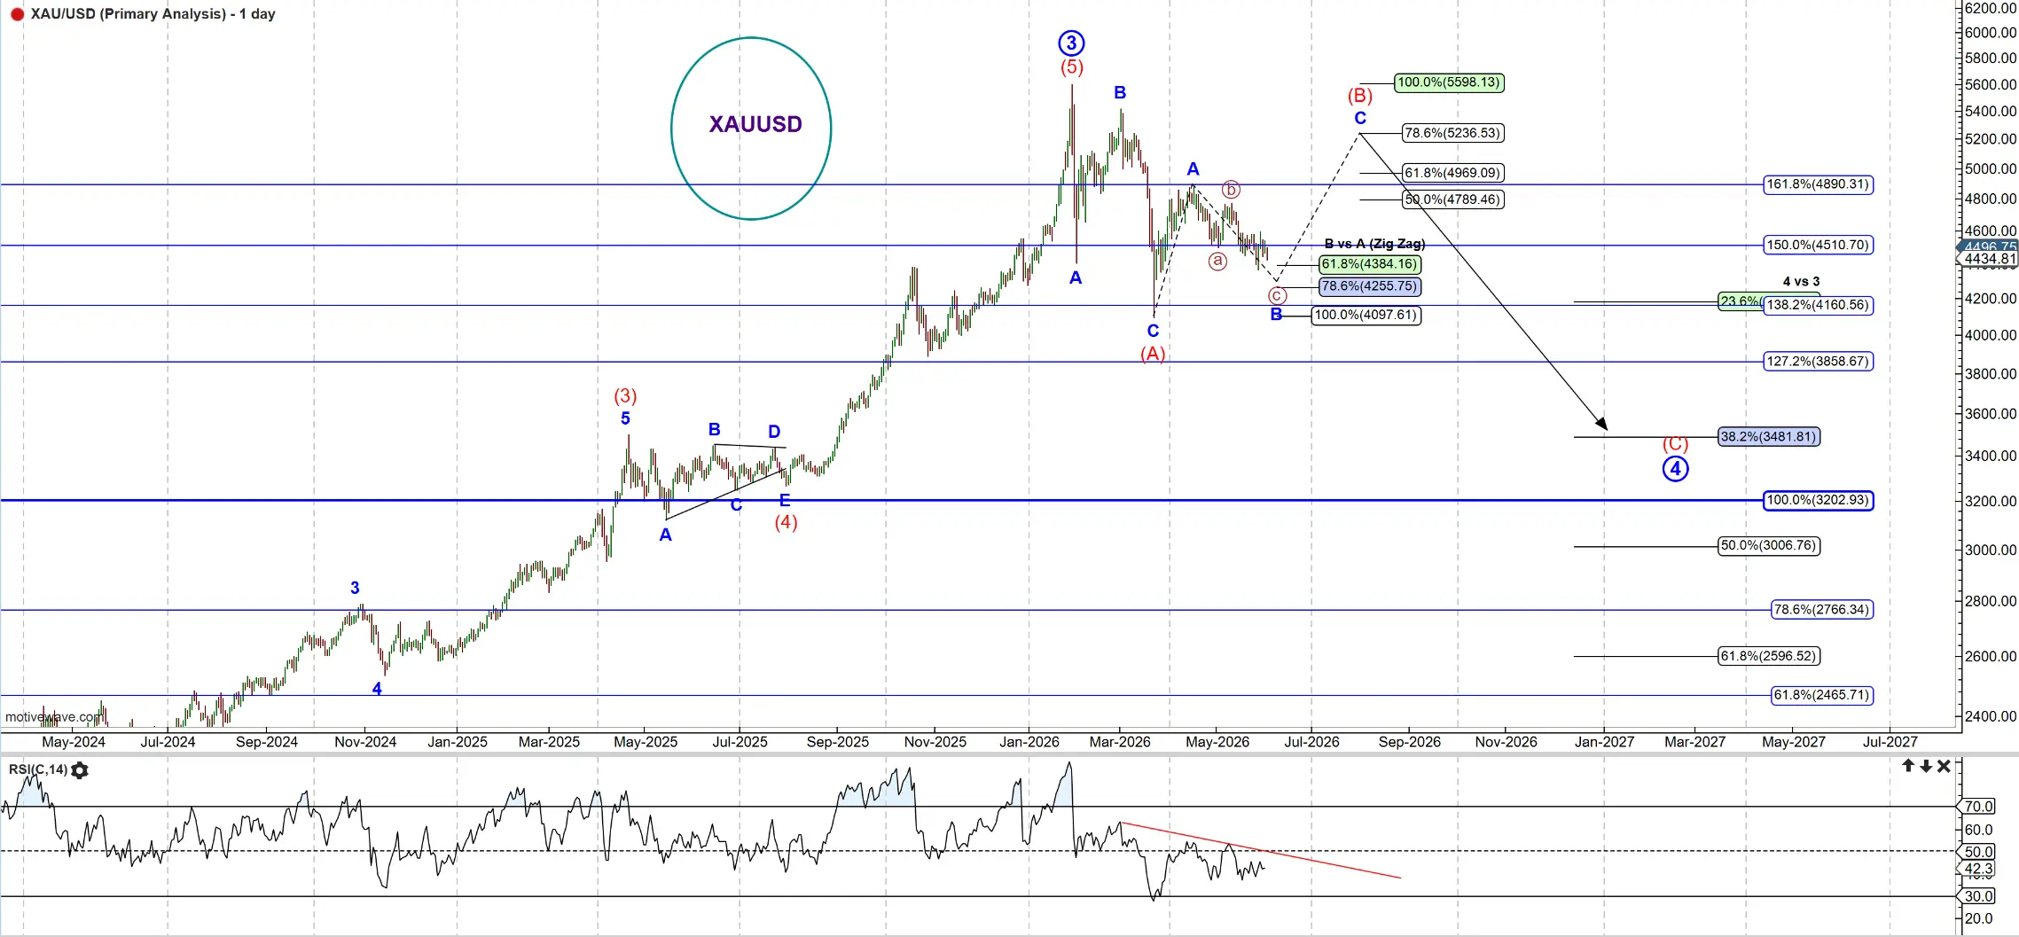Click the Jul-2027 date axis label
The image size is (2019, 937).
coord(1890,742)
